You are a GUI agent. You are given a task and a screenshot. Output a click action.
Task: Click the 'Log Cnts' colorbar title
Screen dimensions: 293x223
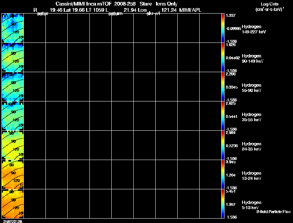coord(270,4)
